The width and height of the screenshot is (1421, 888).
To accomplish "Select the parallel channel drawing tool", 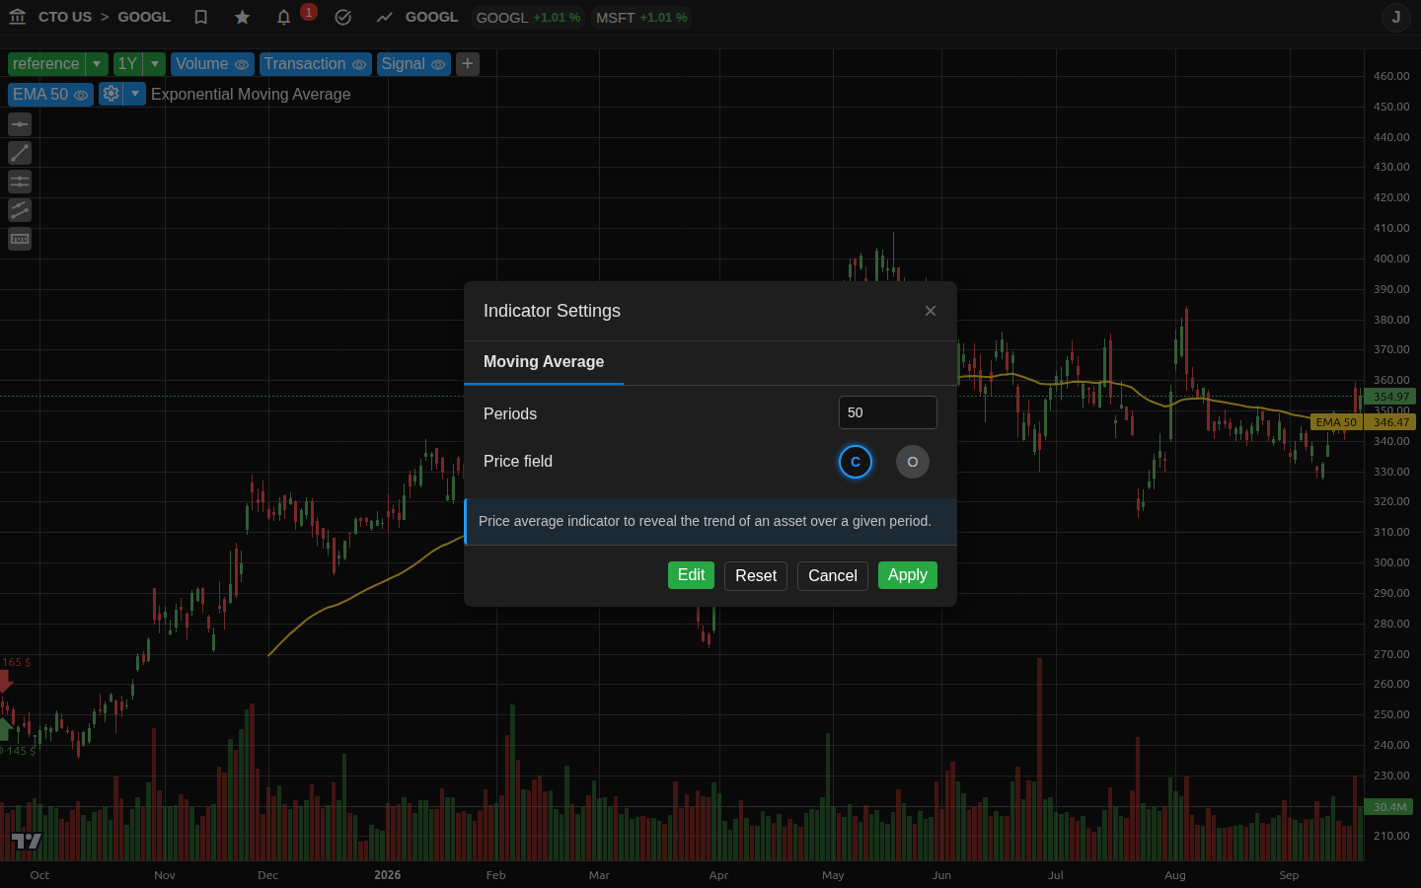I will point(20,210).
